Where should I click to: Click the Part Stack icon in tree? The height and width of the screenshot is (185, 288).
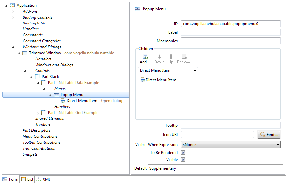tap(37, 77)
